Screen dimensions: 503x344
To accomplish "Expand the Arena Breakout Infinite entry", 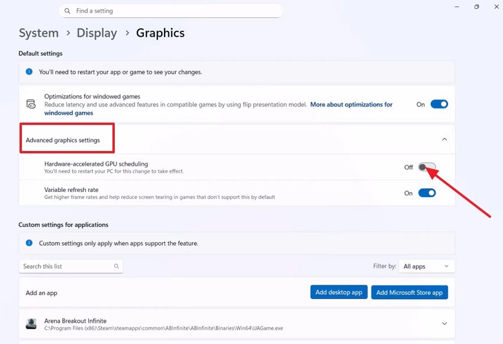I will pyautogui.click(x=446, y=323).
